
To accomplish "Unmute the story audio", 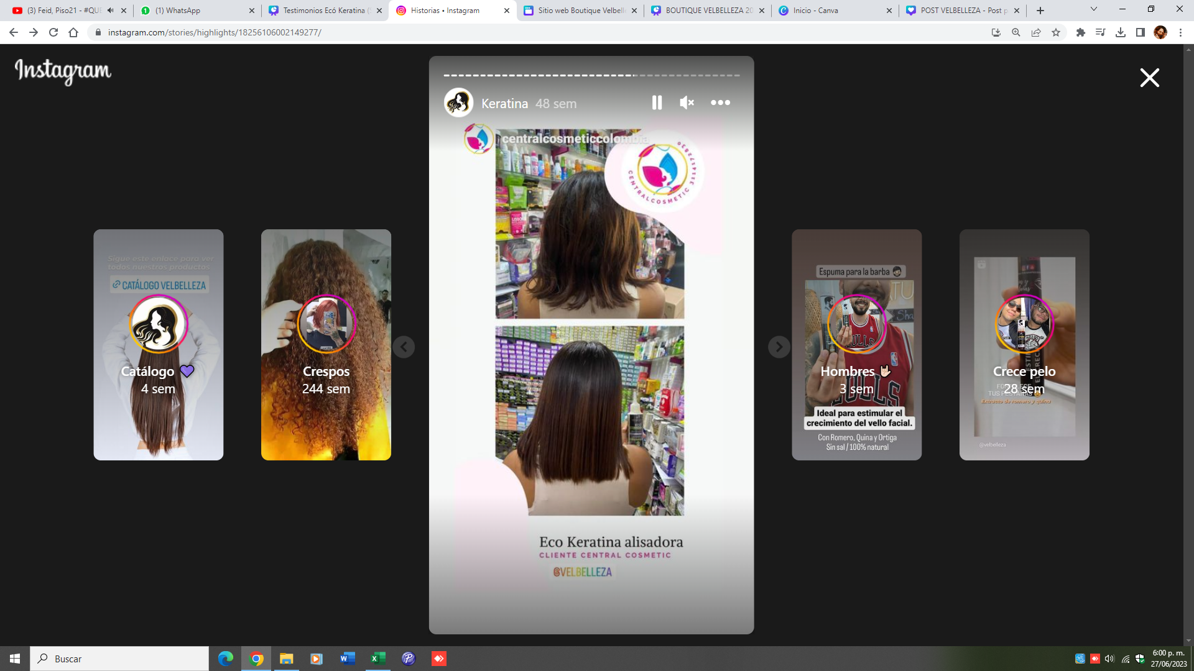I will [x=687, y=103].
